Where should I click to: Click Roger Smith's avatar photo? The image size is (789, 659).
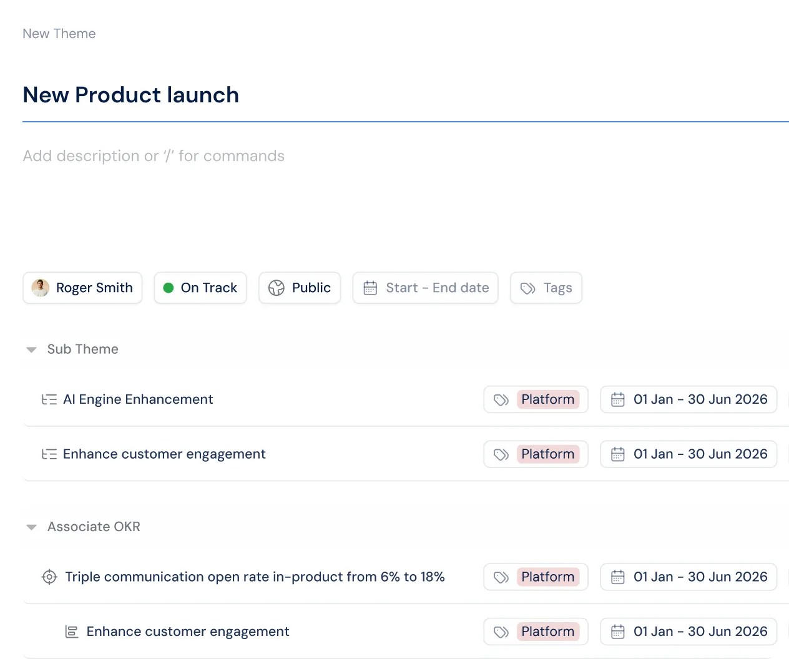[41, 288]
